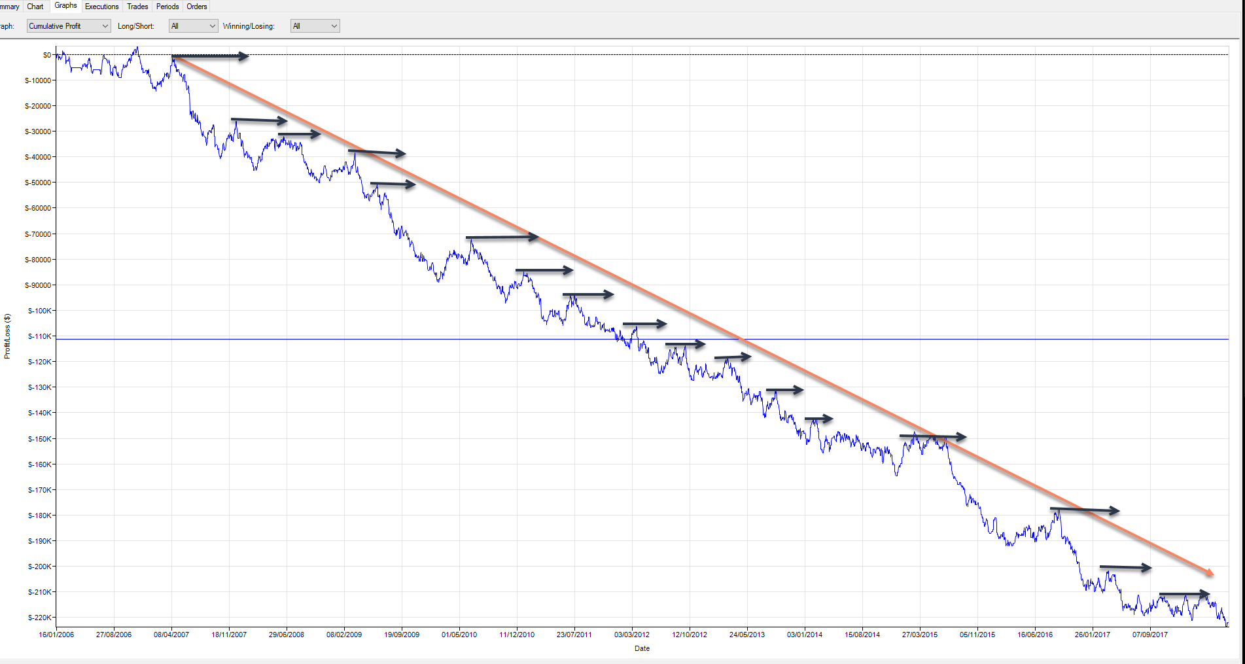
Task: Click the '$-200K' axis label
Action: (40, 567)
